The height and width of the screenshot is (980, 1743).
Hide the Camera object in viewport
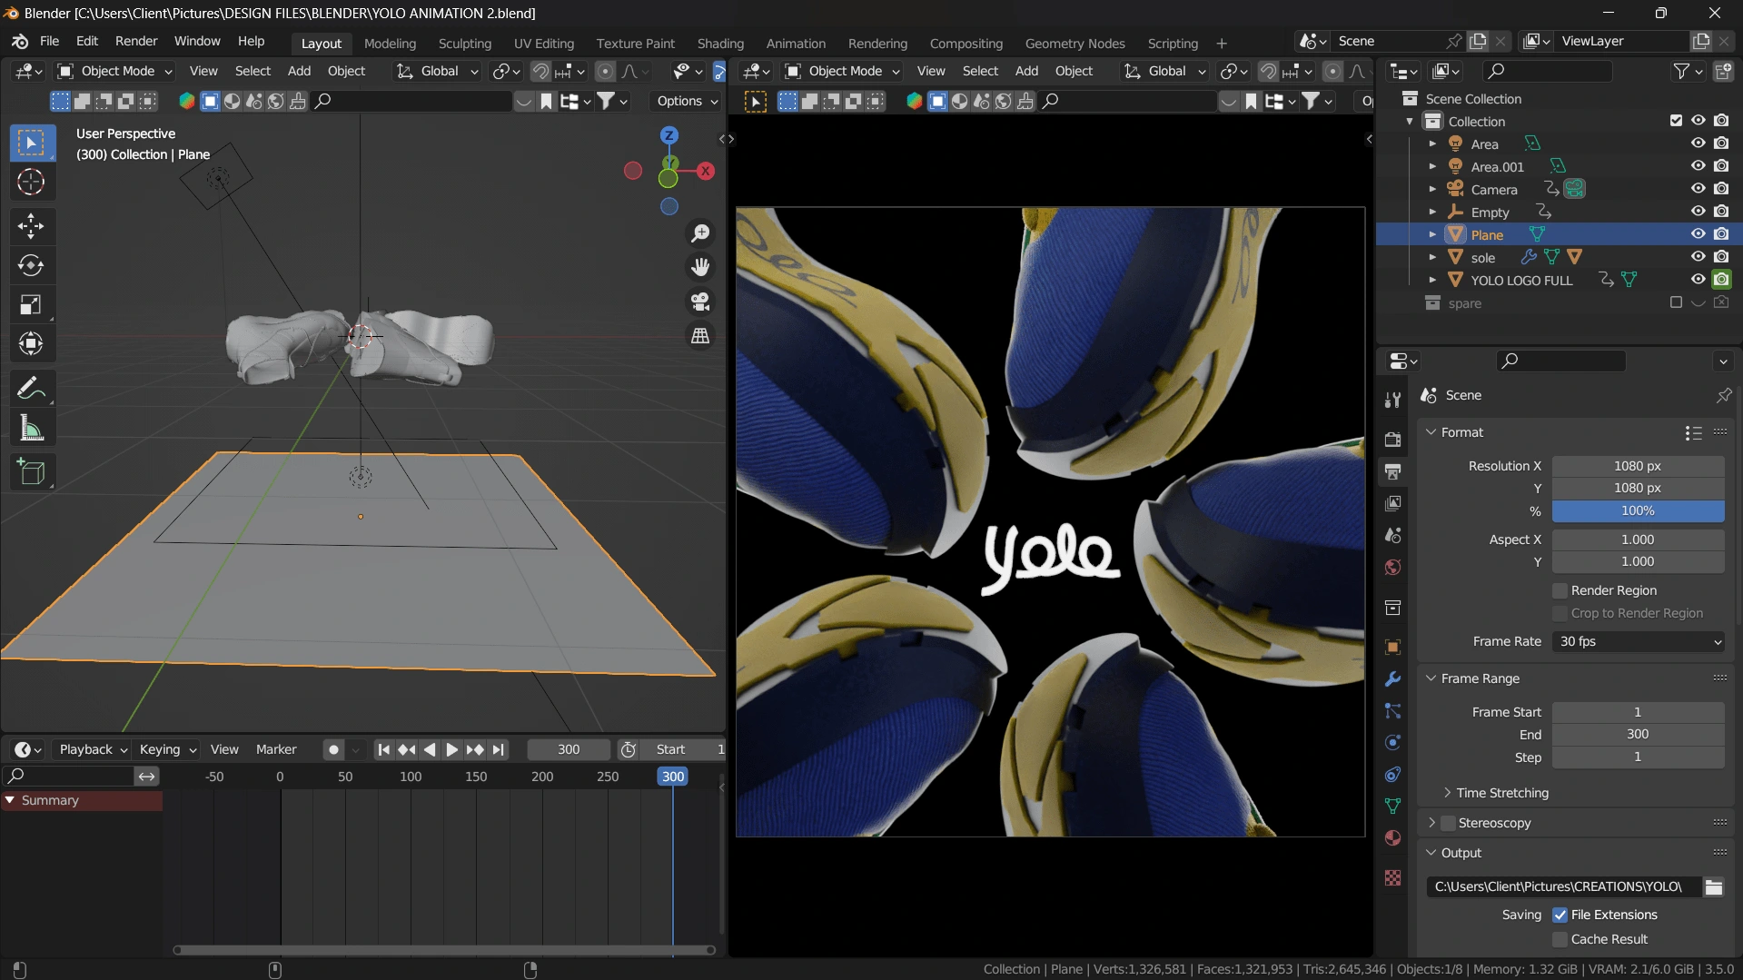(1698, 189)
